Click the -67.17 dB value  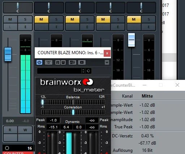147,143
